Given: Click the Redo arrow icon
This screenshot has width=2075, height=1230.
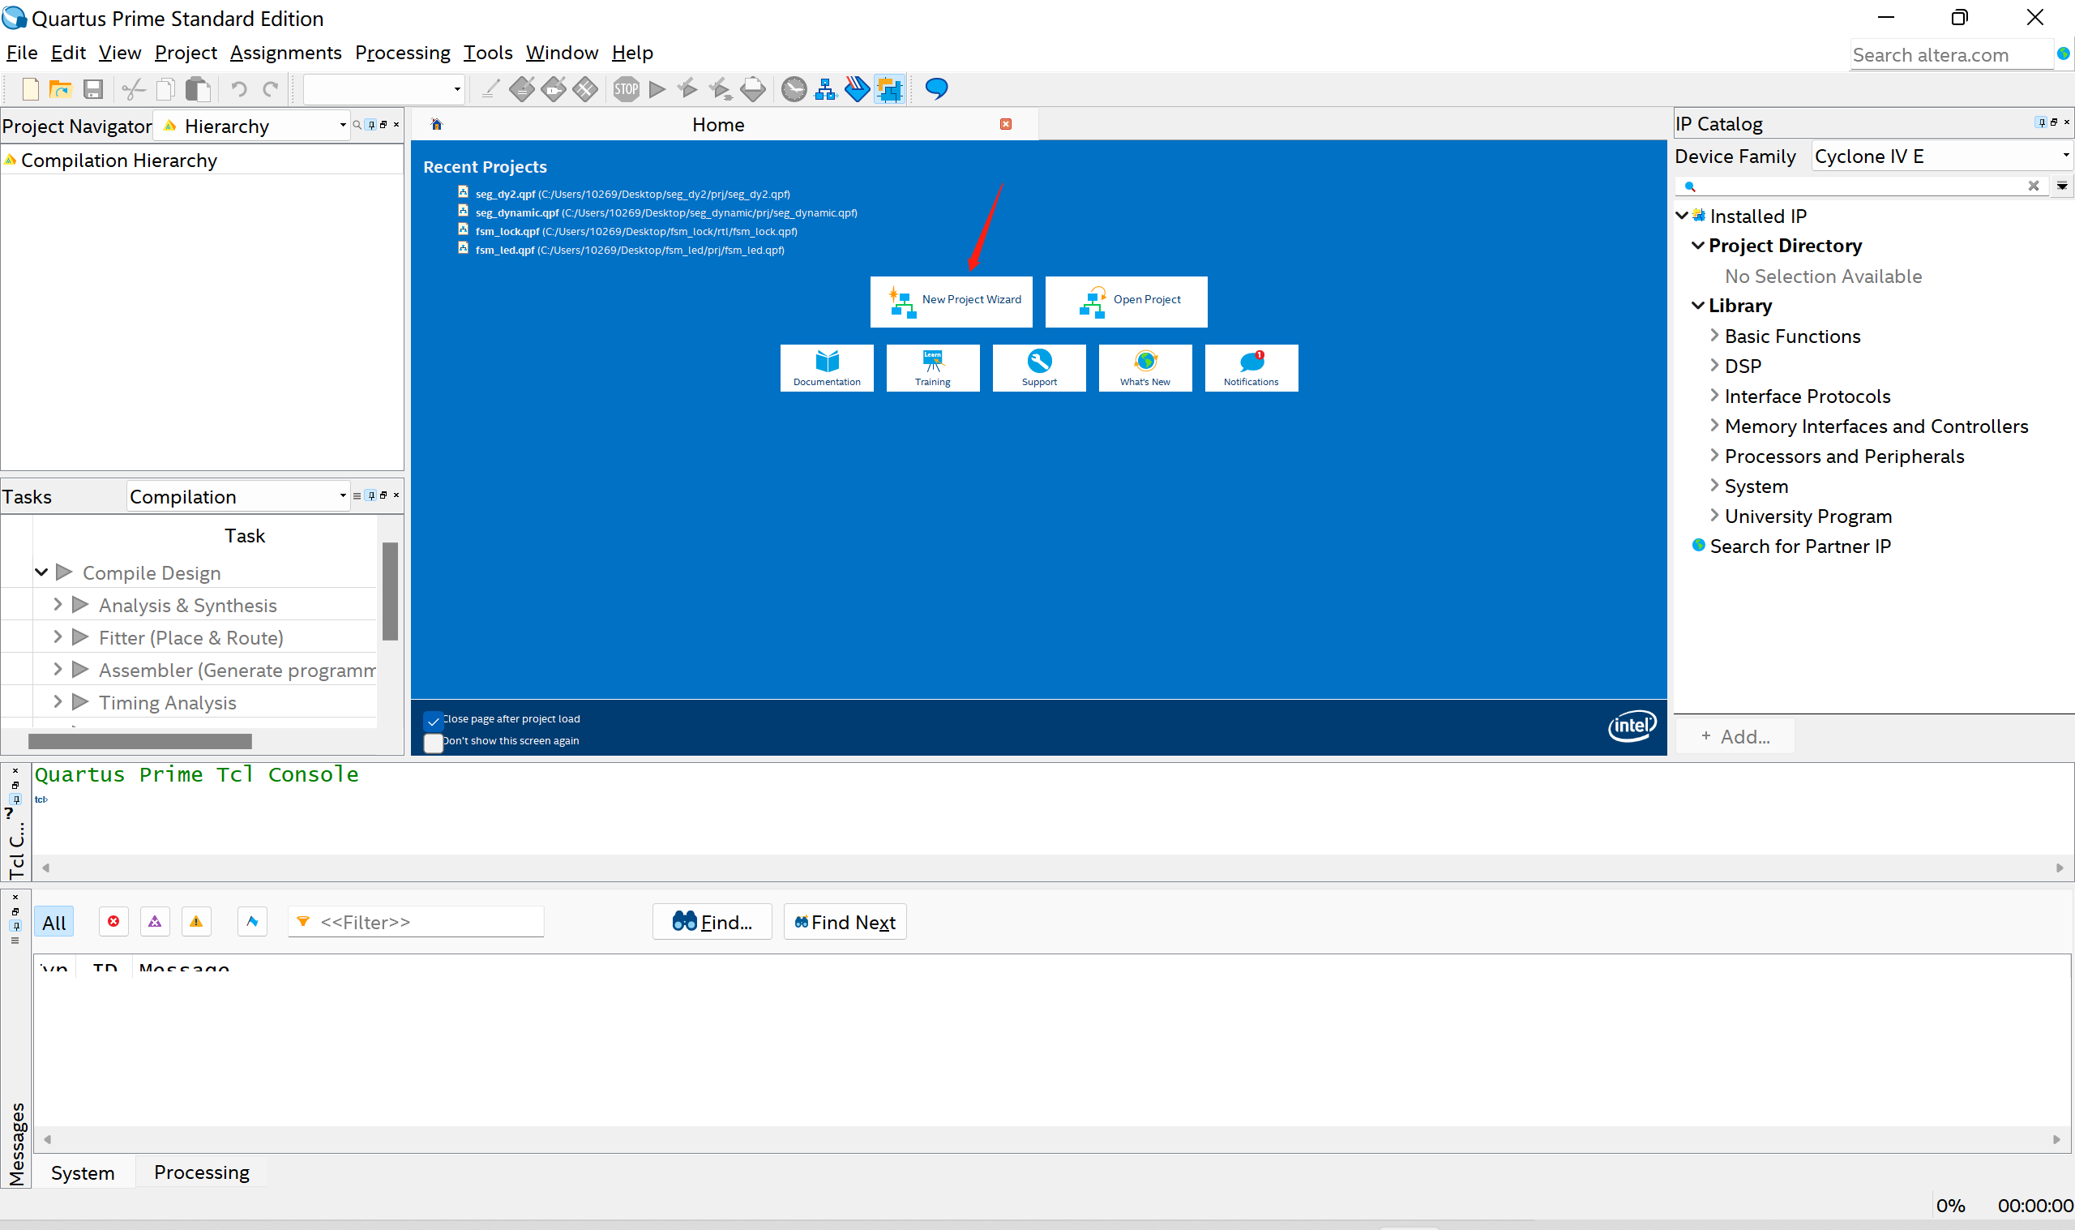Looking at the screenshot, I should (x=270, y=88).
